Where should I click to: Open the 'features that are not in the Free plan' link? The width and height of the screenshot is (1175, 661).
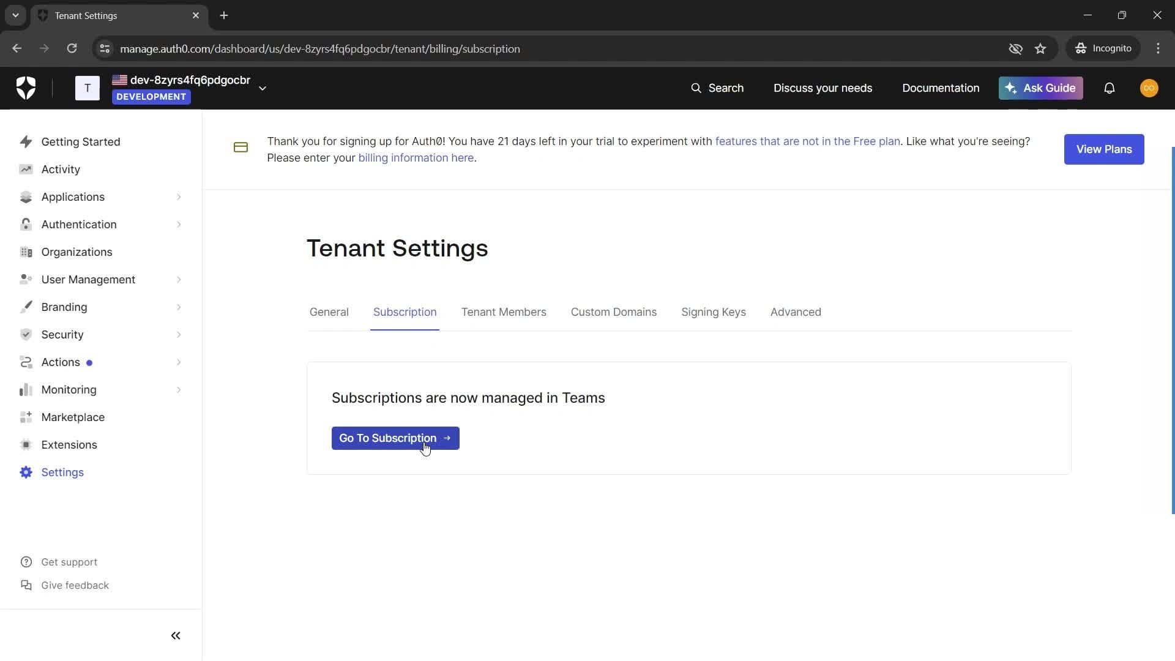tap(808, 141)
